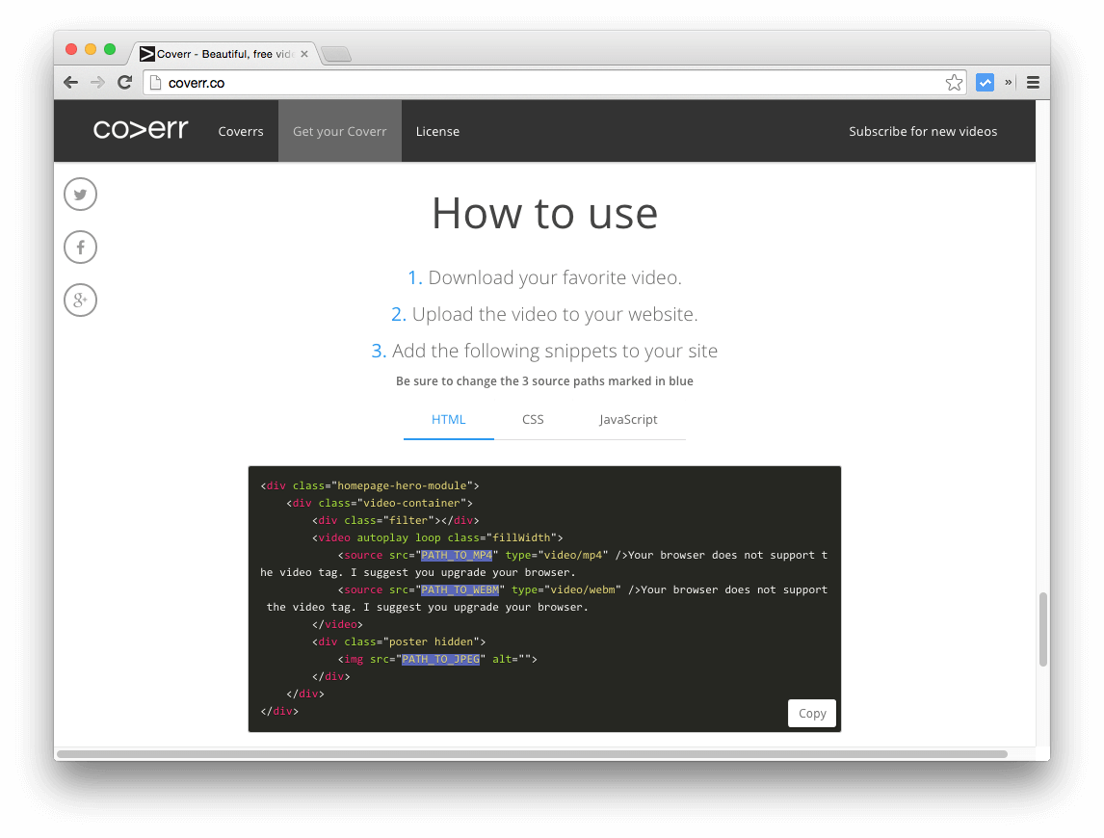Bookmark the page with the star icon

pyautogui.click(x=954, y=82)
